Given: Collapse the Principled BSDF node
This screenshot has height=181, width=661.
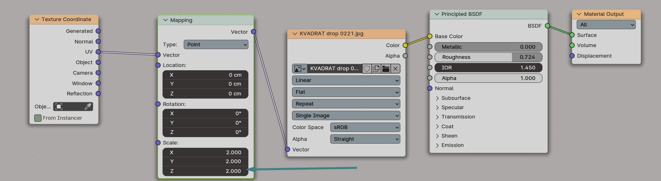Looking at the screenshot, I should tap(437, 14).
